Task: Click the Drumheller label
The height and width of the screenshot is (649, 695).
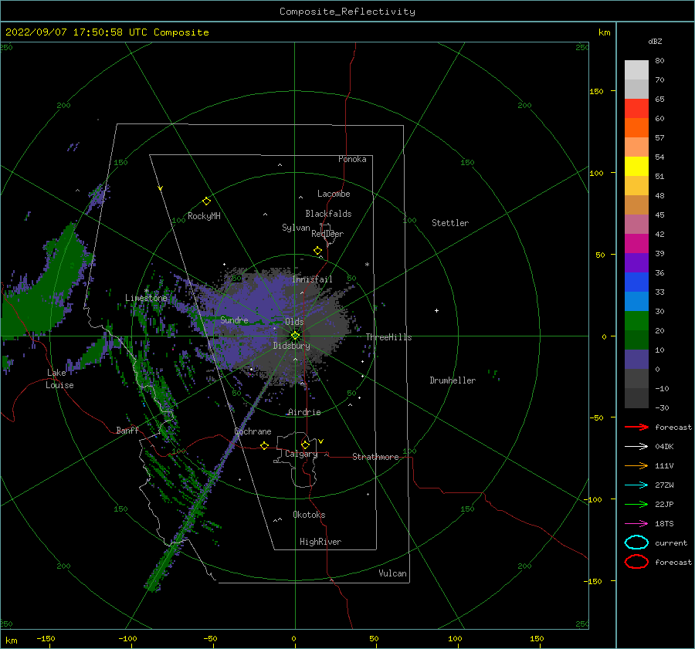Action: pos(453,380)
